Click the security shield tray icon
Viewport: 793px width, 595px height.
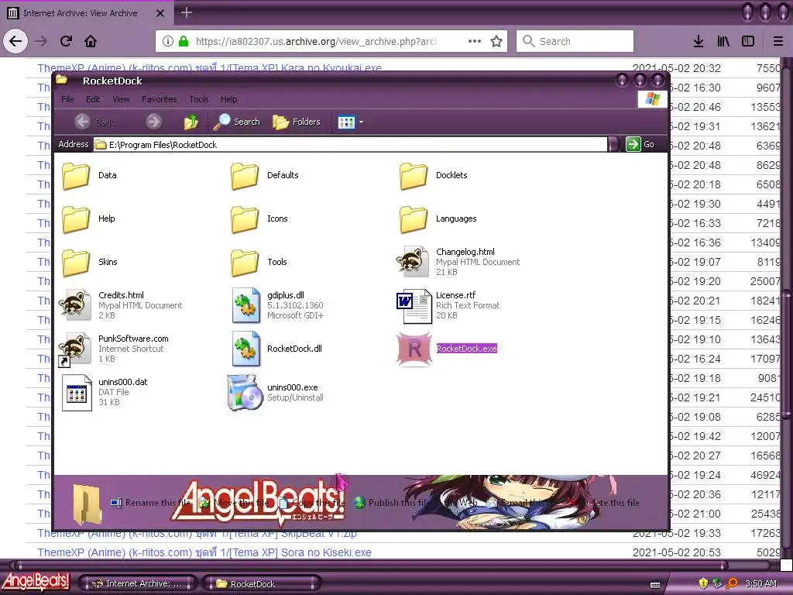pyautogui.click(x=703, y=583)
